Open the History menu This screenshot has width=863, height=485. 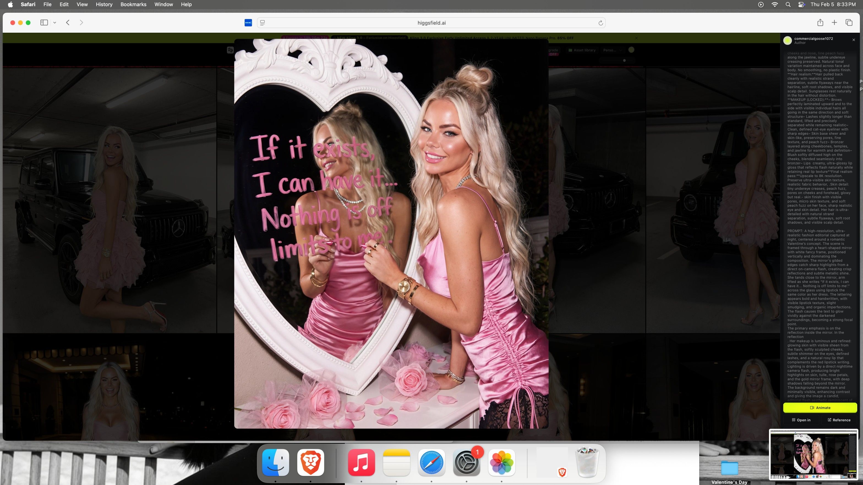pos(104,4)
